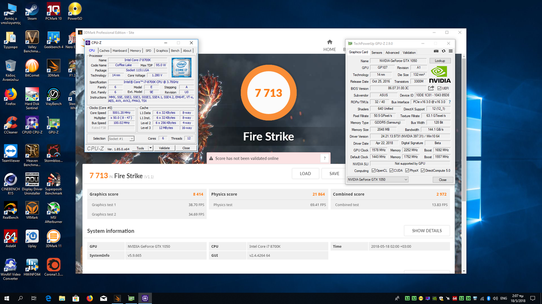The width and height of the screenshot is (542, 304).
Task: Select the Valley Benchmark desktop icon
Action: pos(32,41)
